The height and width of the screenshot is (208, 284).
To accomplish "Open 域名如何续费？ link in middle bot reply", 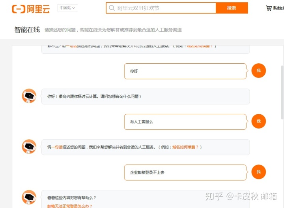I will coord(185,147).
